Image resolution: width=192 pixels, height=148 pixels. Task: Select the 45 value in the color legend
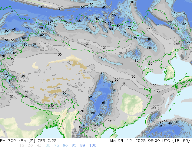click(39, 146)
